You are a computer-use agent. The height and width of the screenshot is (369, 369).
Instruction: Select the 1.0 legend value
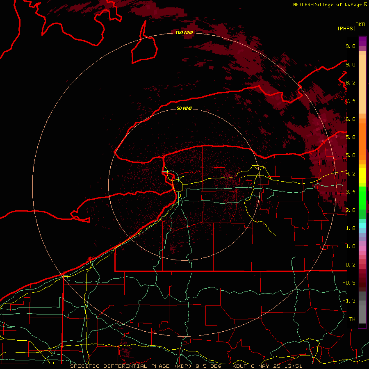click(x=351, y=246)
